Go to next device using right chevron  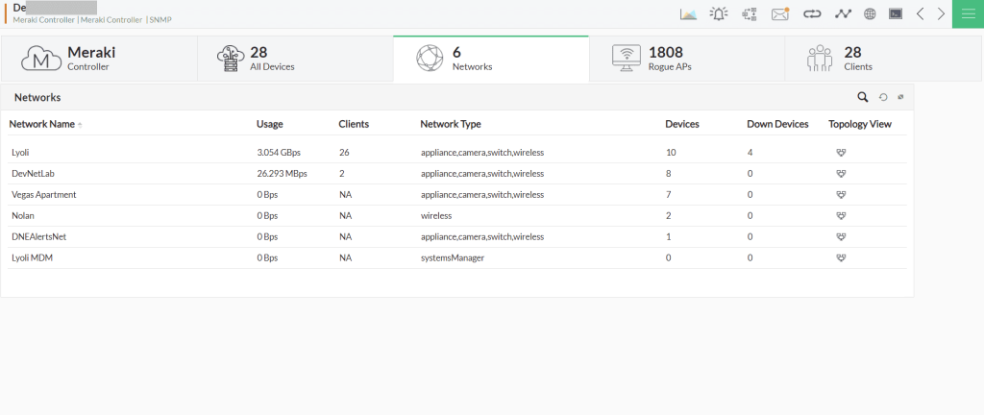(x=941, y=13)
